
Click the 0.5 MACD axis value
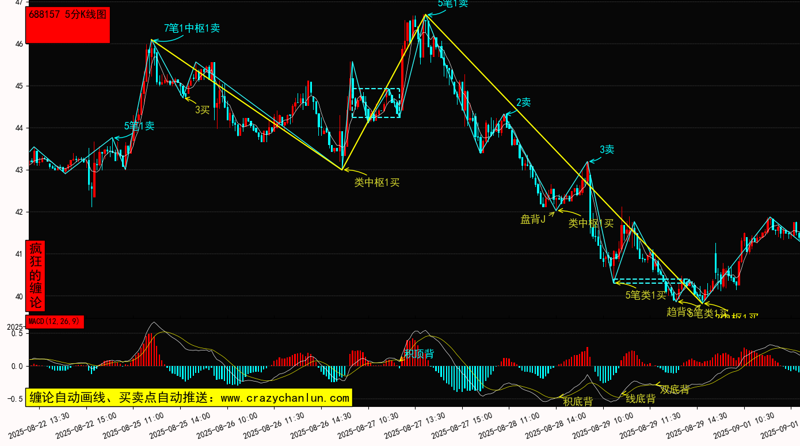[x=17, y=333]
